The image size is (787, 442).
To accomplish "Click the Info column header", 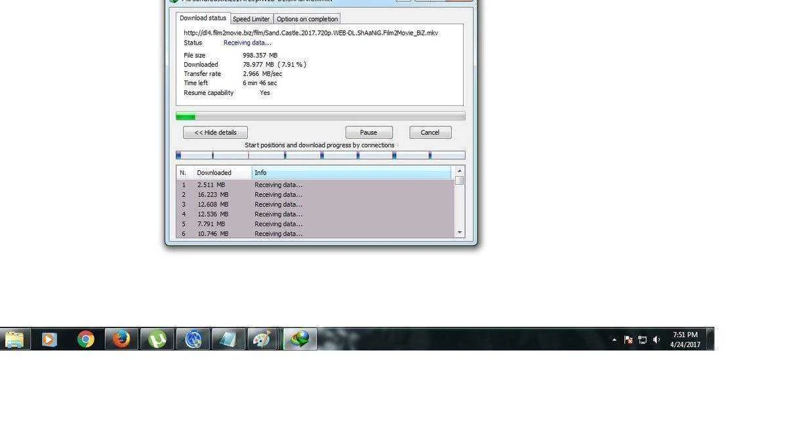I will pos(352,173).
